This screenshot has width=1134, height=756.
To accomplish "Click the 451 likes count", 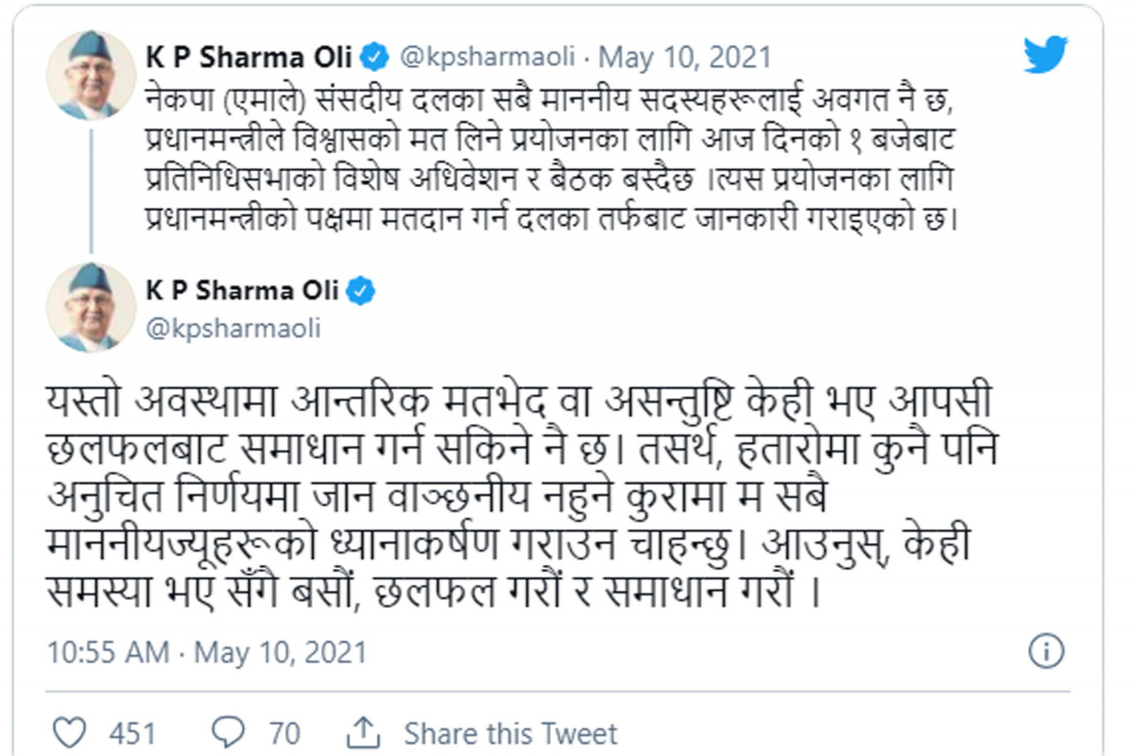I will (132, 733).
